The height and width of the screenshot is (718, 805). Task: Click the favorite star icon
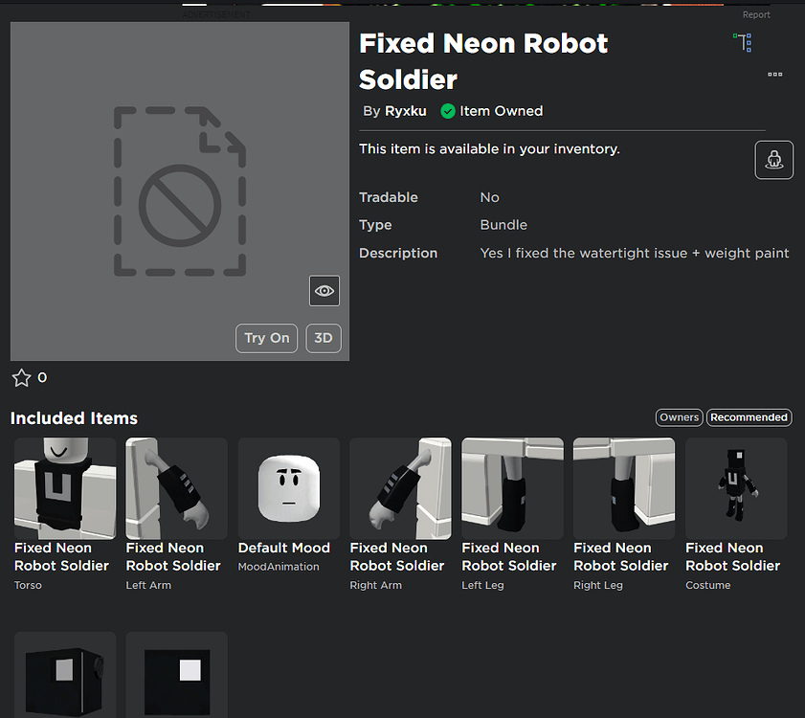click(21, 377)
